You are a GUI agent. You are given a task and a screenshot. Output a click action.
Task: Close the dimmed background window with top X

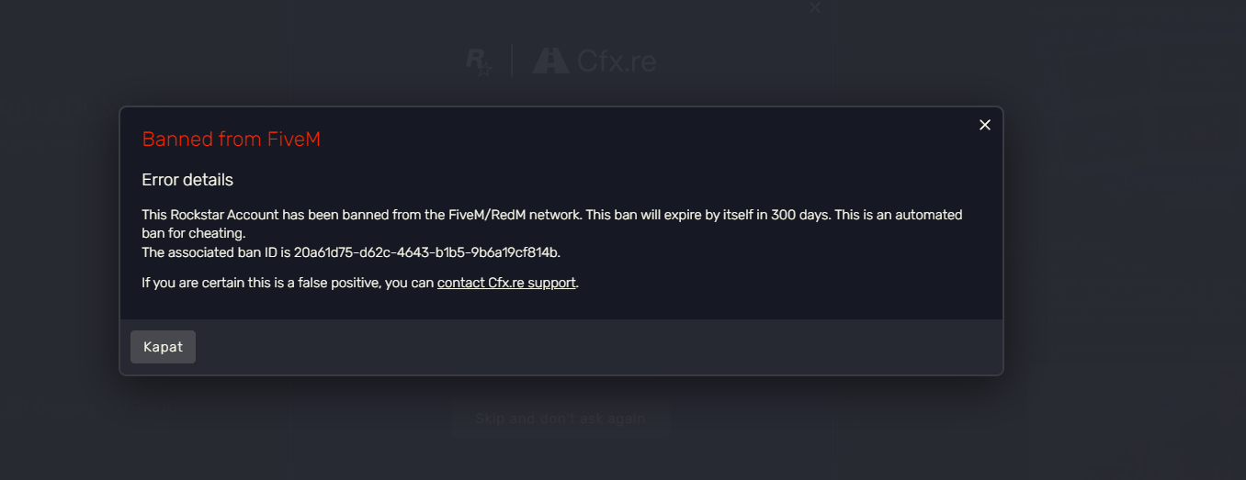[x=814, y=7]
